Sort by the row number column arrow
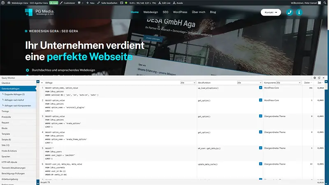This screenshot has width=329, height=185. point(42,83)
